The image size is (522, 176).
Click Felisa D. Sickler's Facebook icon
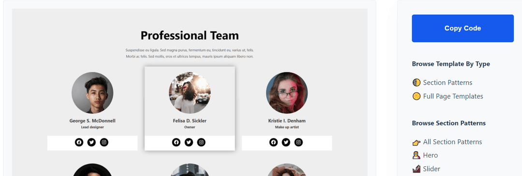[176, 142]
